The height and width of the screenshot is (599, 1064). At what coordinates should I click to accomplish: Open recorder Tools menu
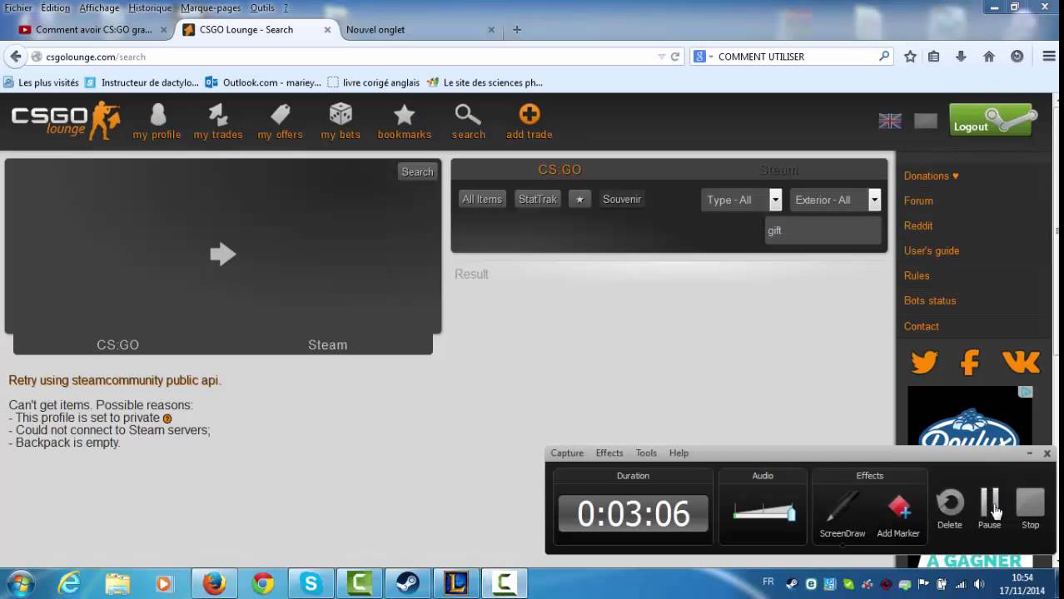pyautogui.click(x=646, y=453)
